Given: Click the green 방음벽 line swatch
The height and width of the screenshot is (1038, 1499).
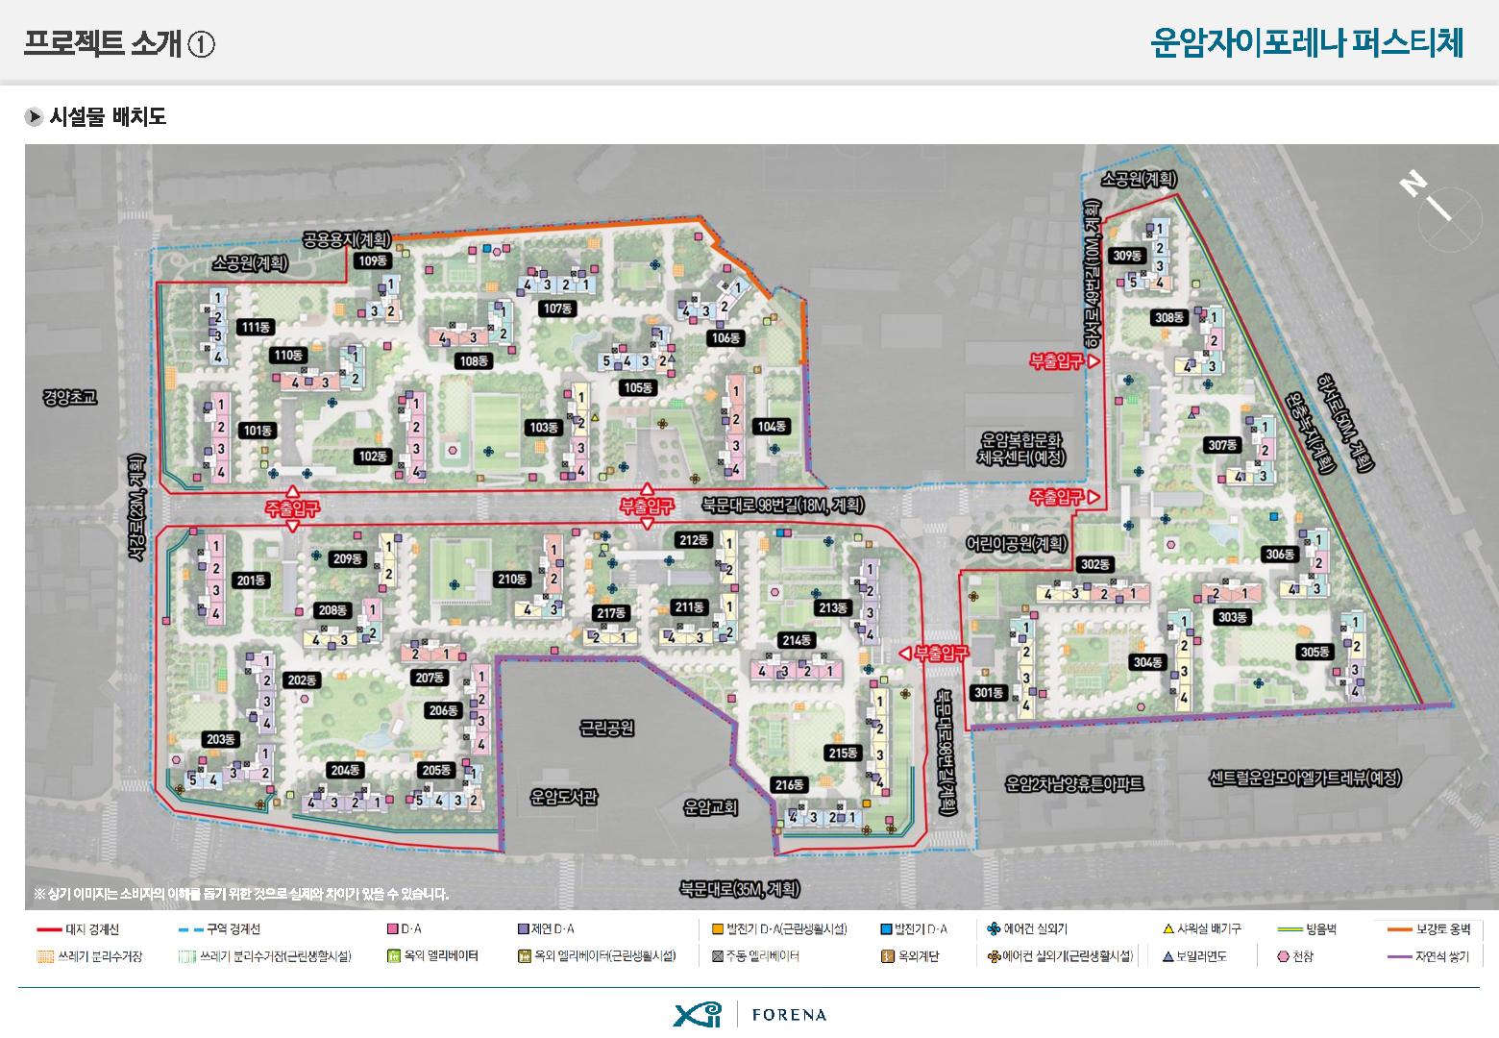Looking at the screenshot, I should tap(1290, 929).
